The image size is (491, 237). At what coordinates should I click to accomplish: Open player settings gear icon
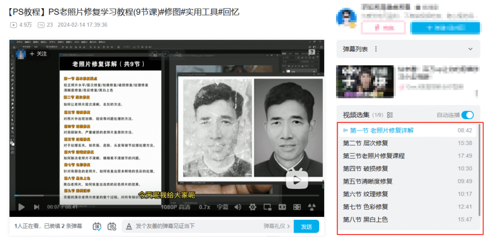253,207
